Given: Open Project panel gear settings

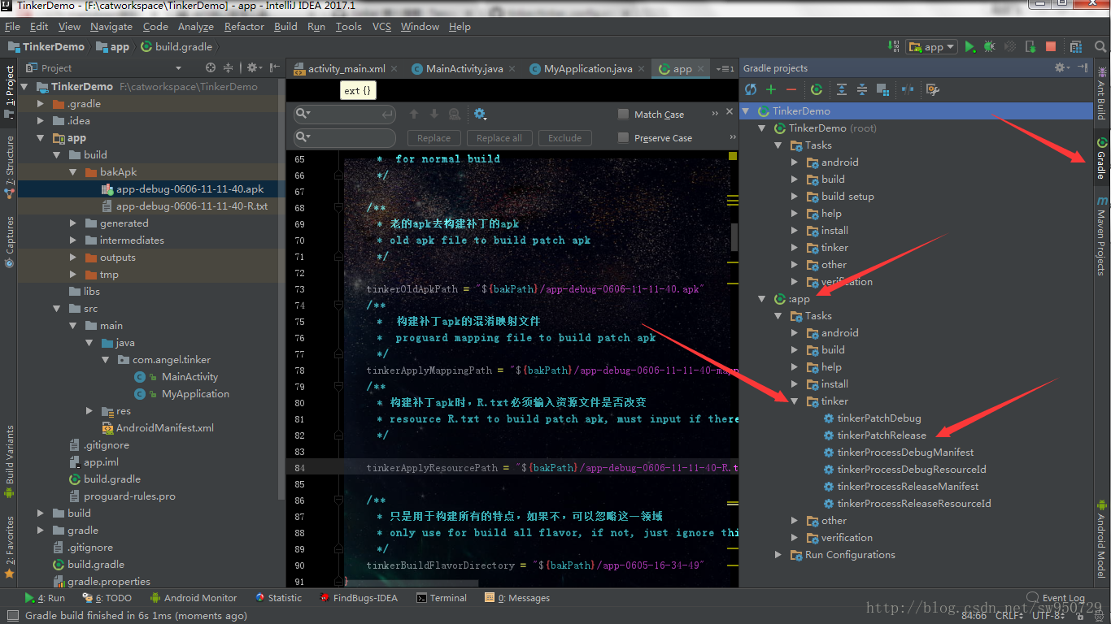Looking at the screenshot, I should pos(255,68).
